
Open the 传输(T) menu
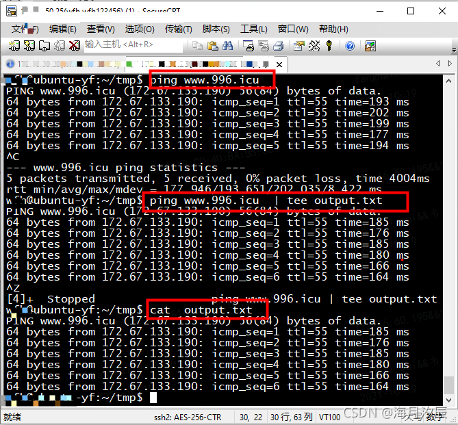[179, 29]
